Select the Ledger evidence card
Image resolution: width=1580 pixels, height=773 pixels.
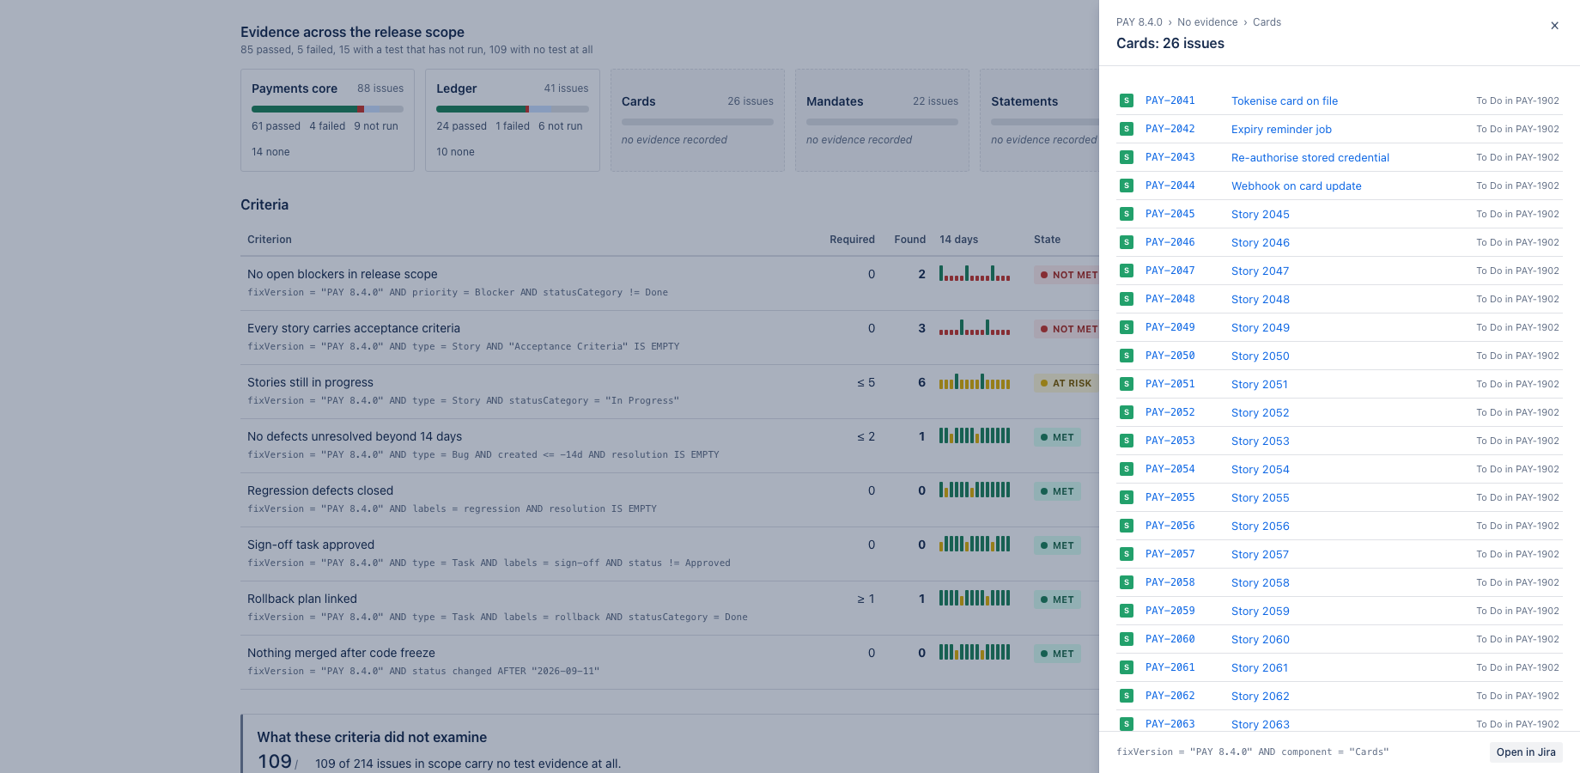pyautogui.click(x=513, y=120)
